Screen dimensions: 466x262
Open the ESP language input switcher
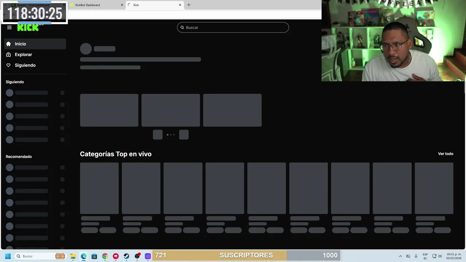425,256
